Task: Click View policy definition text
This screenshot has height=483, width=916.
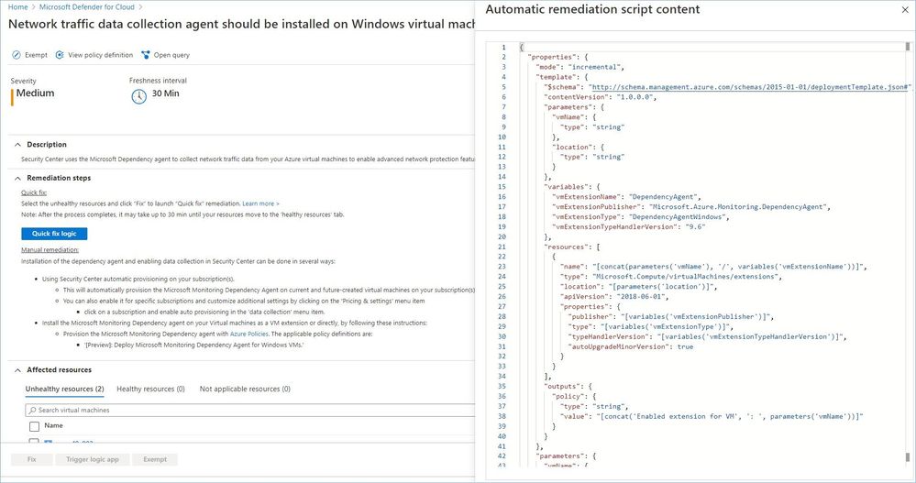Action: [101, 55]
